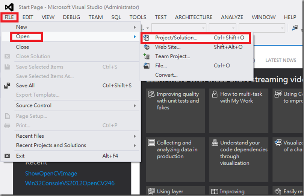Screen dimensions: 304x196
Task: Click the Improving video icon at bottom
Action: coord(215,191)
